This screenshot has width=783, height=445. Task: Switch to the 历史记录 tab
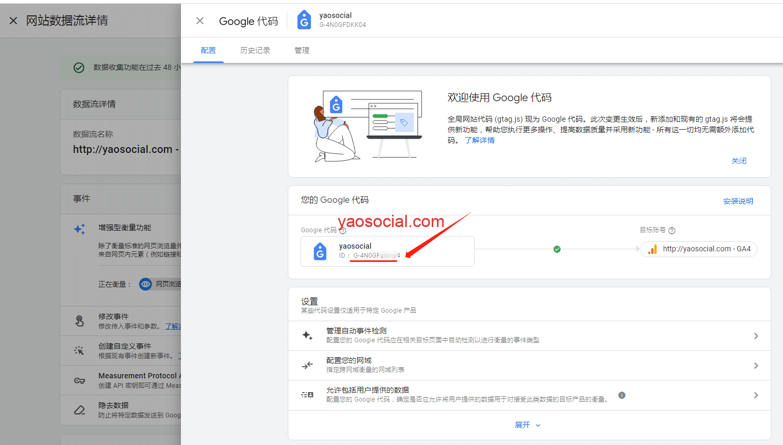pos(255,50)
